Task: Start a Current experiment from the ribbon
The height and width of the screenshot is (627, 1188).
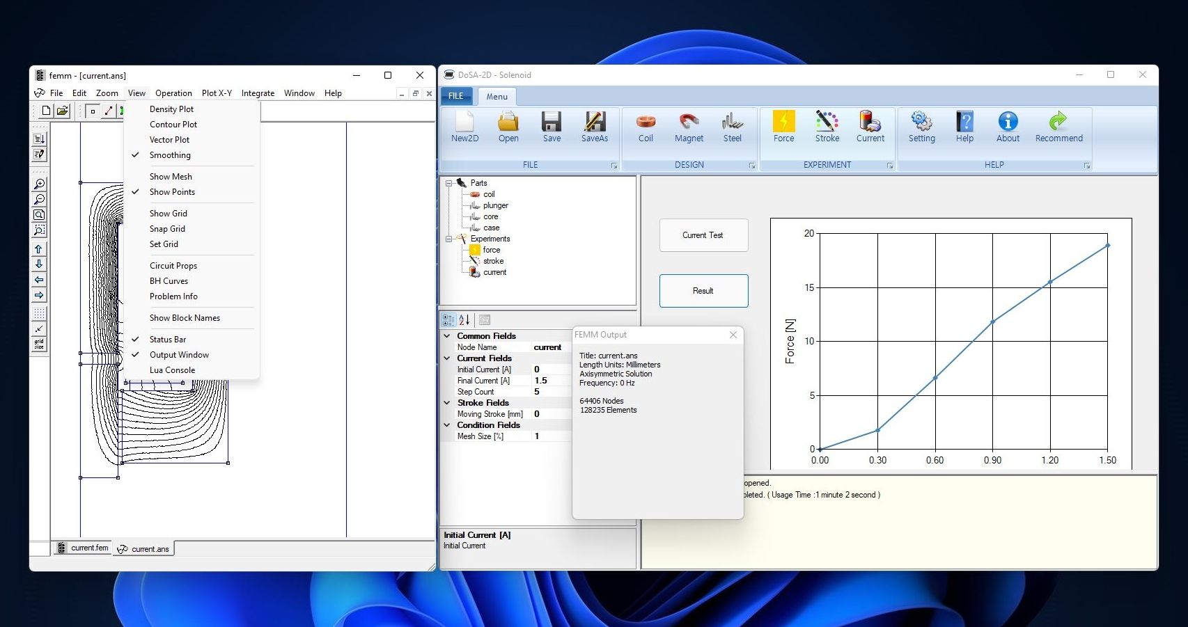Action: tap(870, 127)
